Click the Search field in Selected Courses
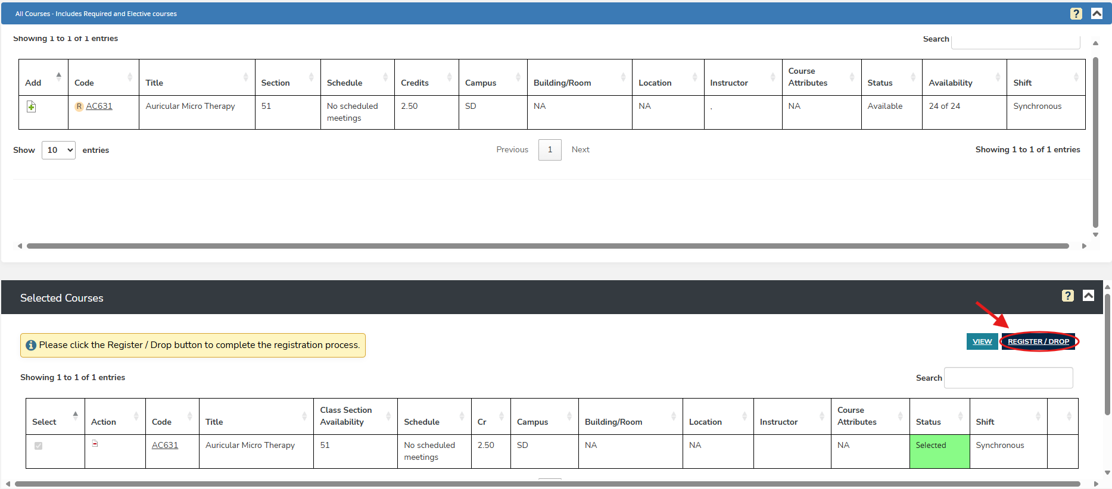 (x=1008, y=378)
